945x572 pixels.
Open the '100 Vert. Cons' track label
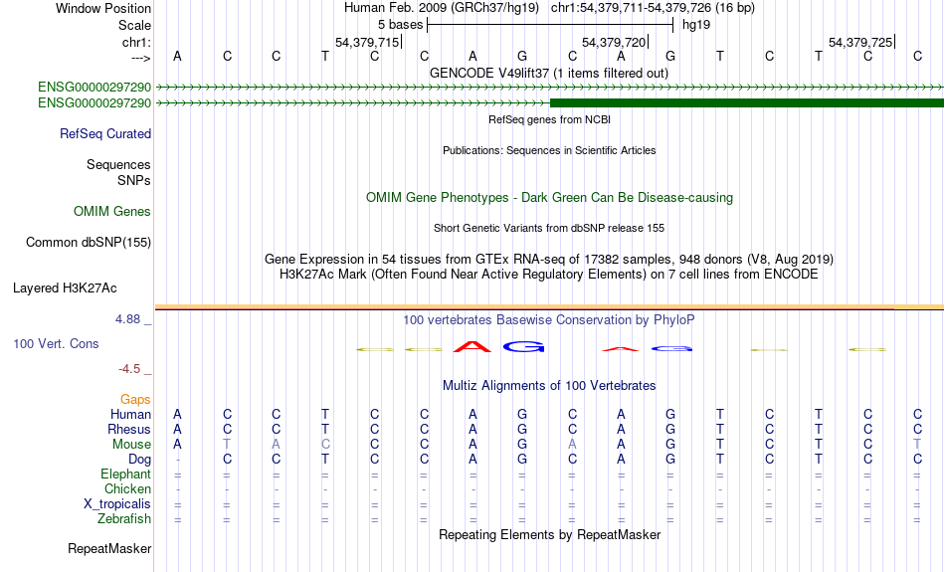tap(56, 343)
